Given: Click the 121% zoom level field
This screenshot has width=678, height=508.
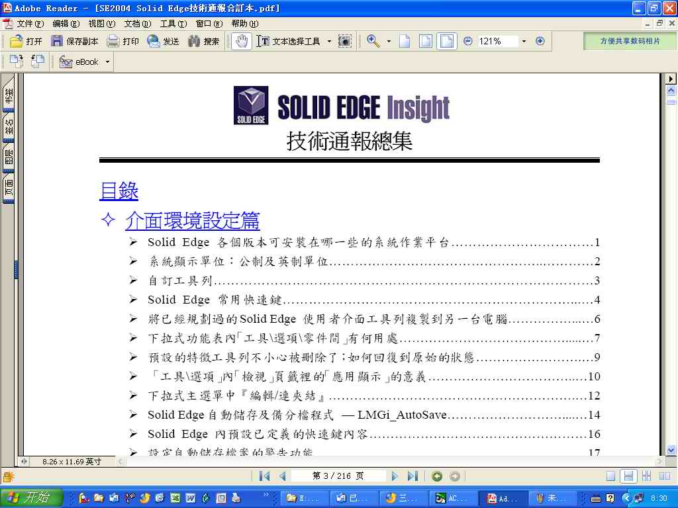Looking at the screenshot, I should (x=497, y=41).
